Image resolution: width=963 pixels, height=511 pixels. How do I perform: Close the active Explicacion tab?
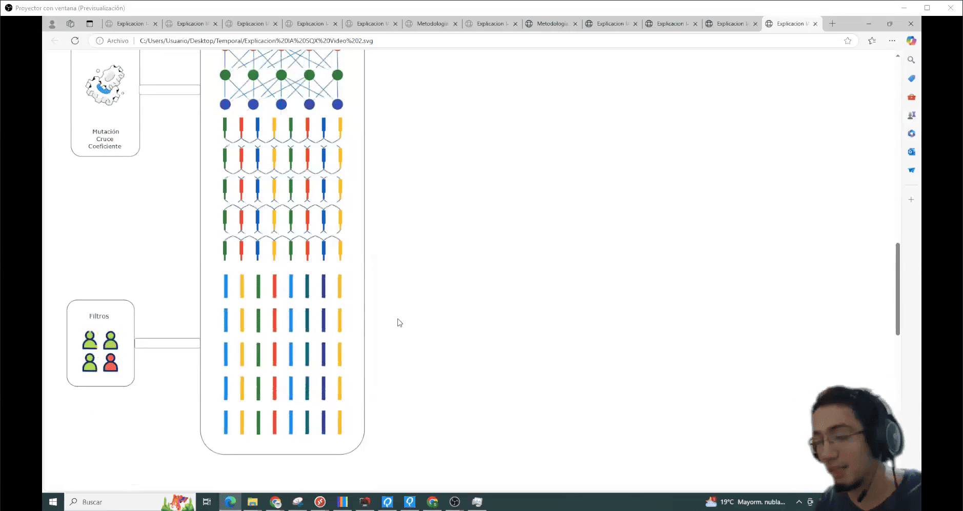(815, 24)
